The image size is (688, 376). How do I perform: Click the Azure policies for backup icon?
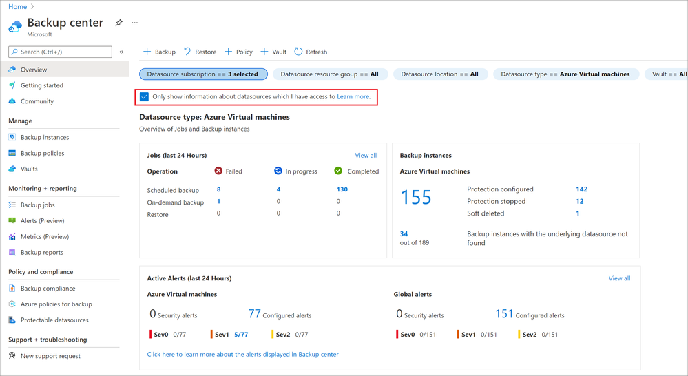pos(12,304)
